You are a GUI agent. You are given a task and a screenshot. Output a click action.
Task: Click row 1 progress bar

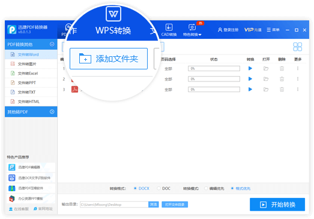point(214,68)
